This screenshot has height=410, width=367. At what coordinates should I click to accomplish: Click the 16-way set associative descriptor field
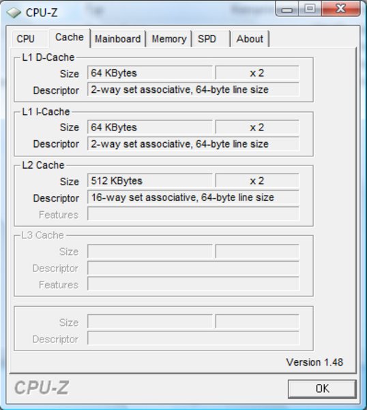pos(193,197)
